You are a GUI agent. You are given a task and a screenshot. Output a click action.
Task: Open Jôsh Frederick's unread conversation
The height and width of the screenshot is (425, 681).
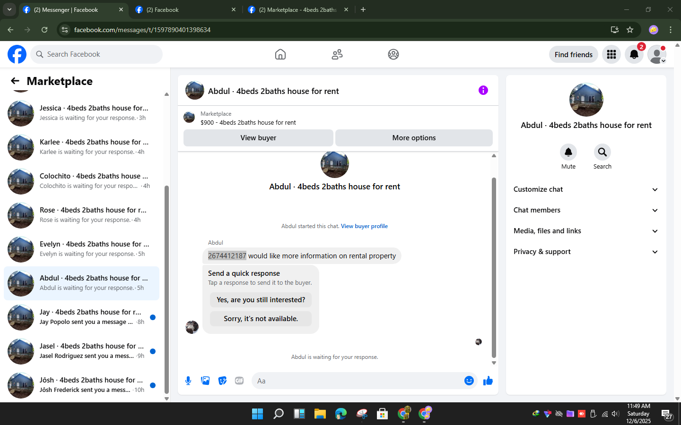81,385
